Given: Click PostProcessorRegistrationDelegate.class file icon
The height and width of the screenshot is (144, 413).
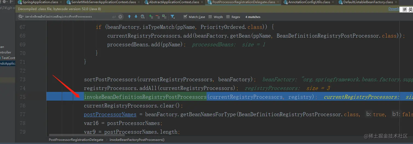Looking at the screenshot, I should (x=210, y=2).
